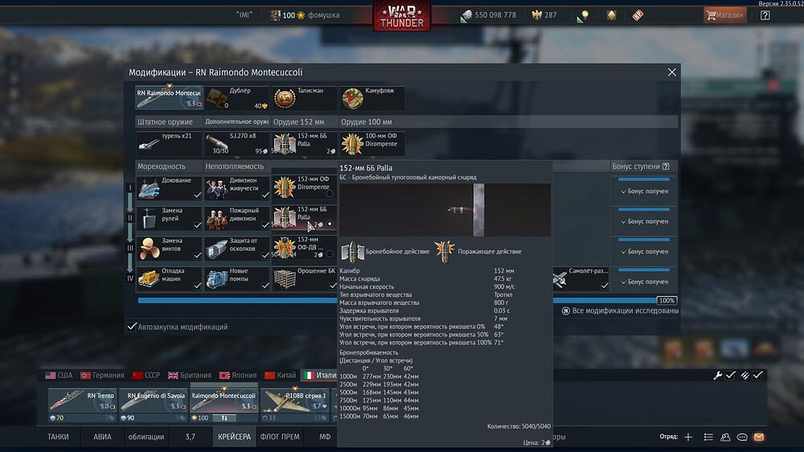Select radio button for 152-мм ОФ Dirompente
This screenshot has height=452, width=804.
330,193
